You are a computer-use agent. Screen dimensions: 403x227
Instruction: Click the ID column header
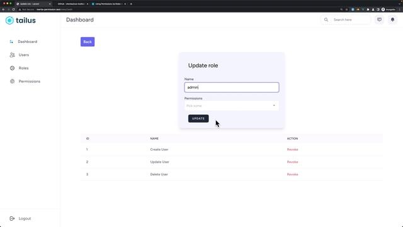coord(88,139)
